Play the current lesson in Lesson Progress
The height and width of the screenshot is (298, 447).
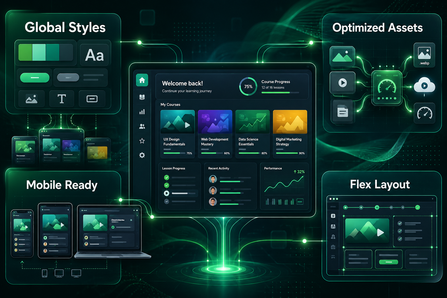[x=166, y=193]
